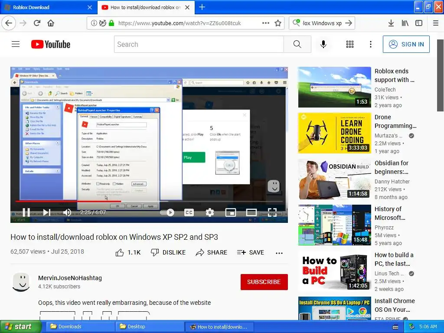444x333 pixels.
Task: Open 'How to build a PC' video thumbnail
Action: 334,271
